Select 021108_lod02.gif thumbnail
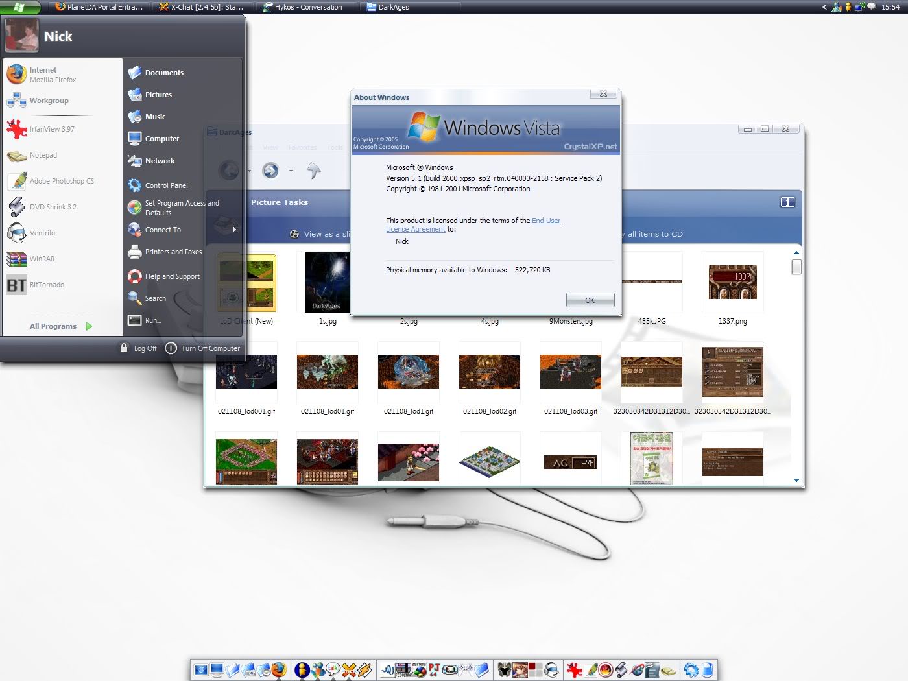This screenshot has height=681, width=908. click(x=490, y=372)
